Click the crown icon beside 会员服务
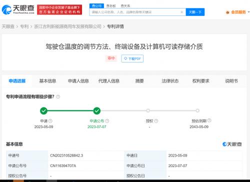 click(227, 12)
